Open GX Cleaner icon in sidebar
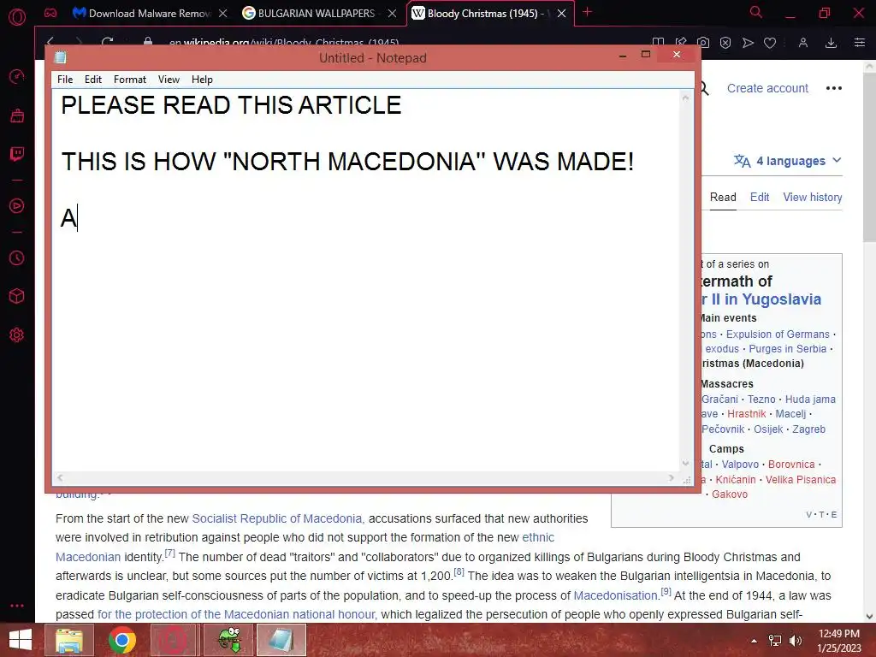 (17, 115)
